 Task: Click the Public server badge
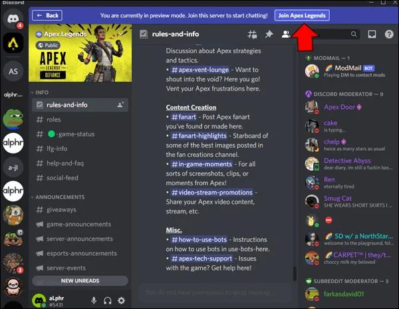(x=48, y=45)
